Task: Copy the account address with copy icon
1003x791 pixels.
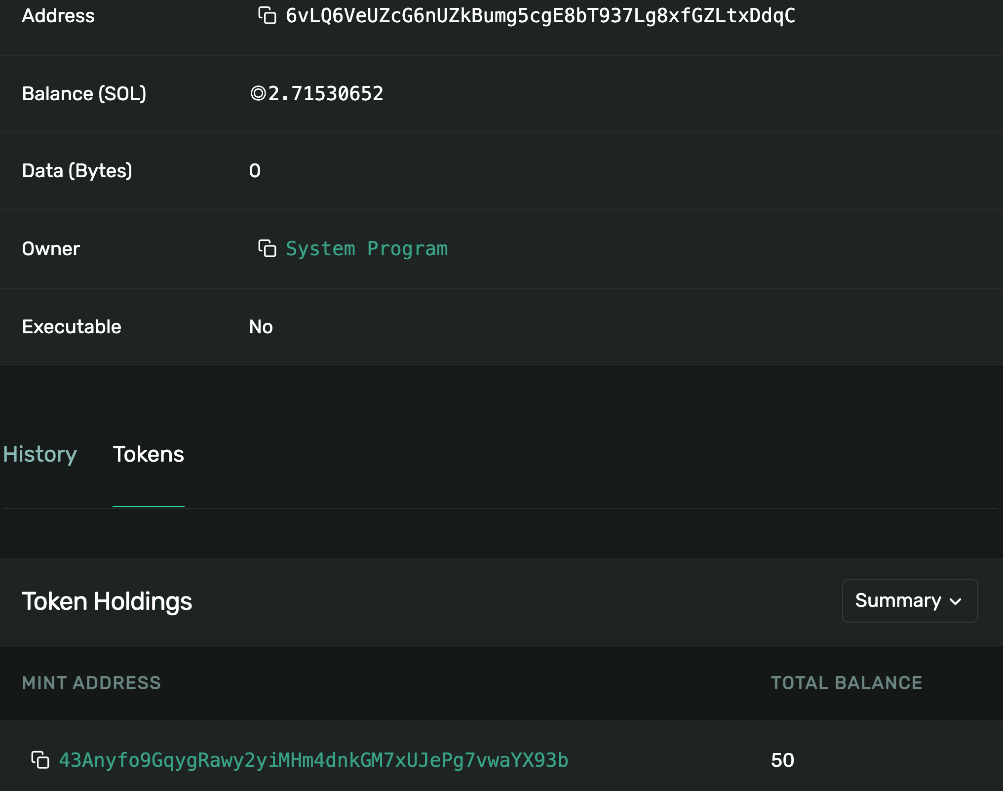Action: [267, 15]
